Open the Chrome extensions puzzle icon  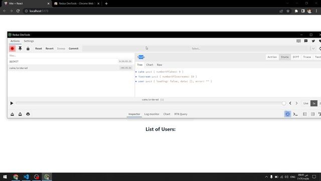point(296,11)
